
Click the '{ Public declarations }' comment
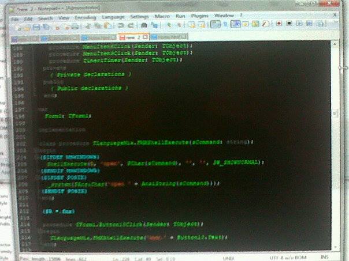click(90, 88)
